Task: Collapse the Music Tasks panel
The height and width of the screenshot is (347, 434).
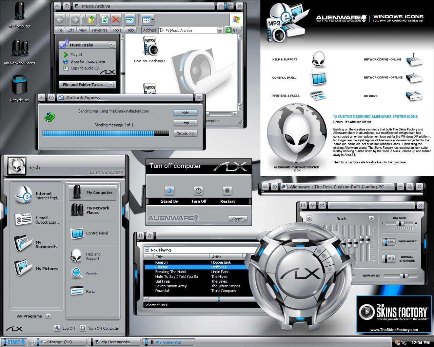Action: pyautogui.click(x=112, y=44)
